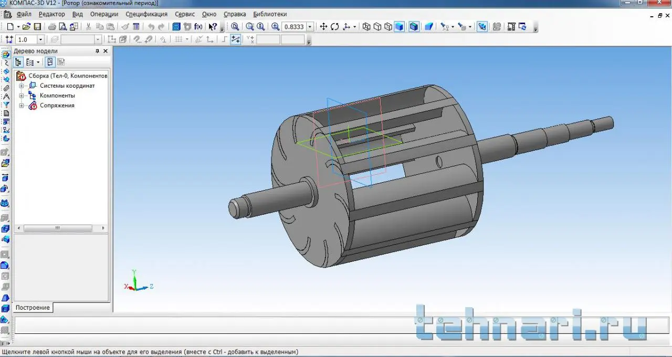
Task: Redo the last undone action
Action: [161, 26]
